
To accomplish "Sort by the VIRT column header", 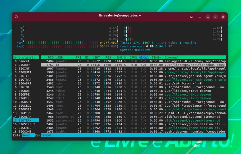I will (96, 57).
